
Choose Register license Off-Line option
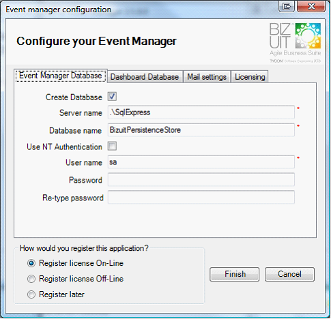coord(31,279)
